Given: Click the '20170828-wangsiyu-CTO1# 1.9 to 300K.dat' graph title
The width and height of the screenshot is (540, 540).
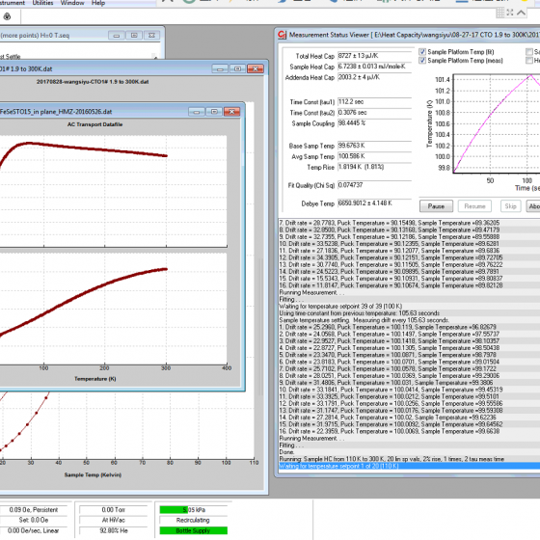Looking at the screenshot, I should [93, 82].
